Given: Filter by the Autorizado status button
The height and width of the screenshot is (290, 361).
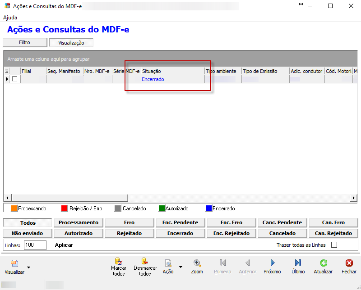Looking at the screenshot, I should 79,233.
